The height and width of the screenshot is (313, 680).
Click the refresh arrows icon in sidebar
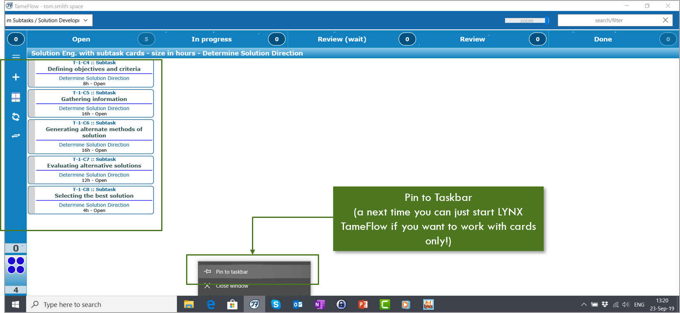click(x=16, y=117)
